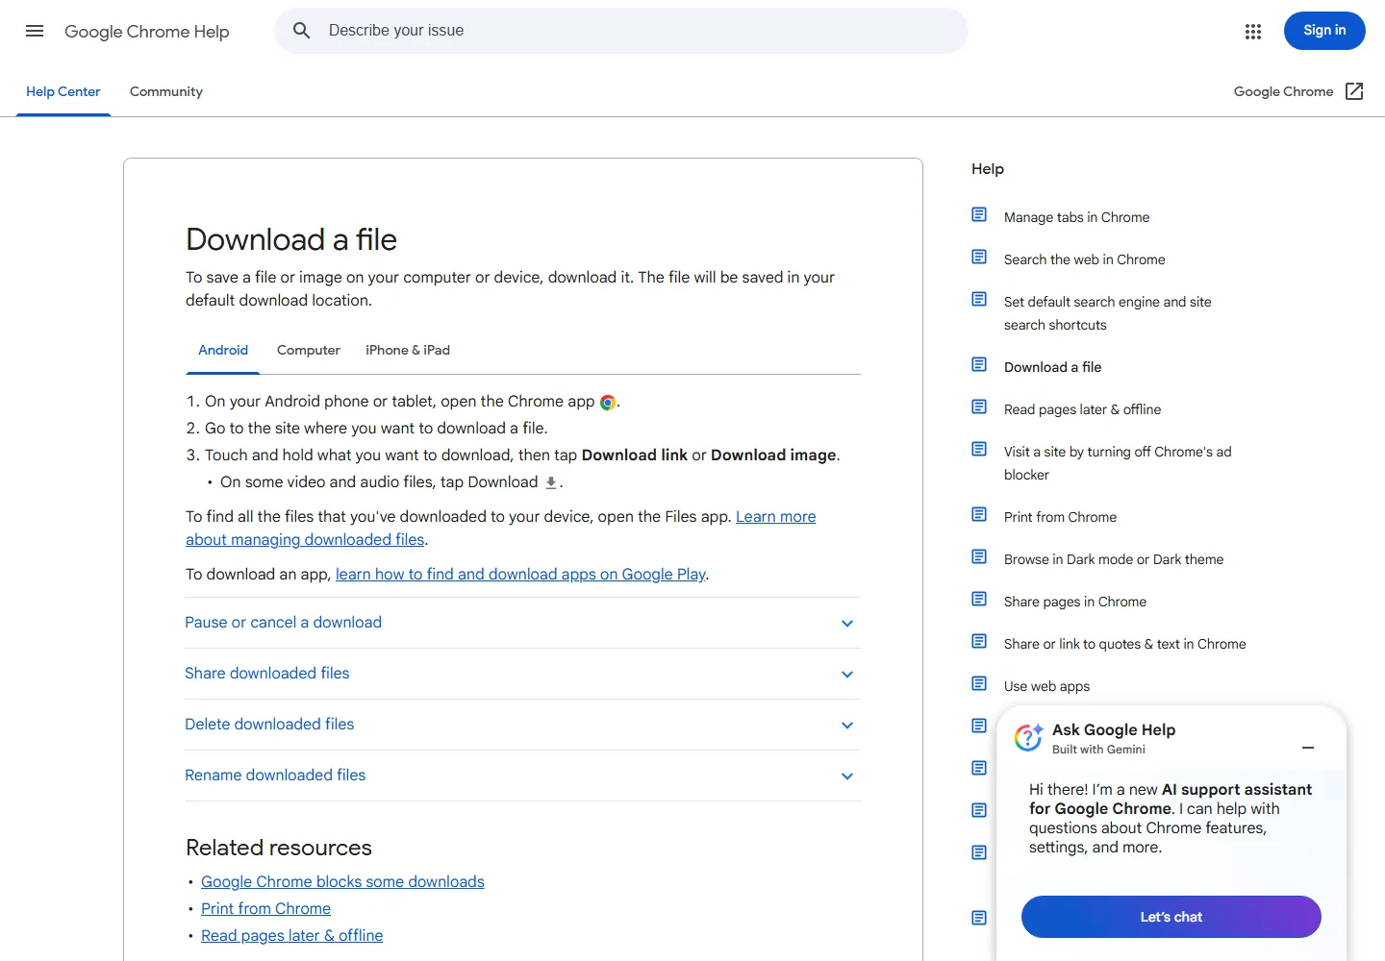This screenshot has width=1385, height=961.
Task: Expand Pause or cancel a download
Action: point(522,623)
